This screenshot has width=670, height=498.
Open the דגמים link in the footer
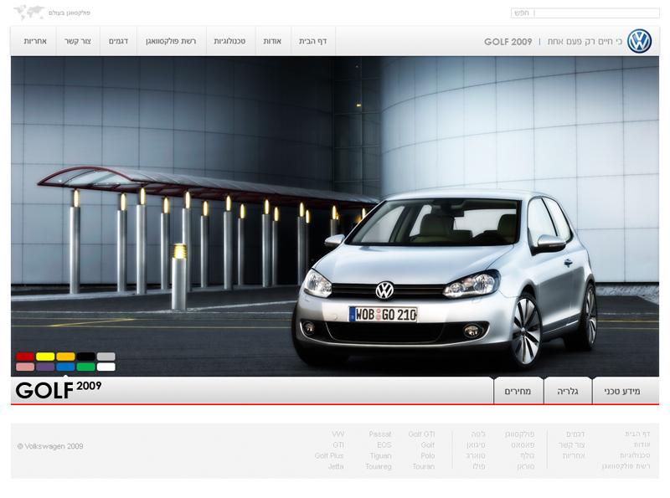(x=575, y=434)
